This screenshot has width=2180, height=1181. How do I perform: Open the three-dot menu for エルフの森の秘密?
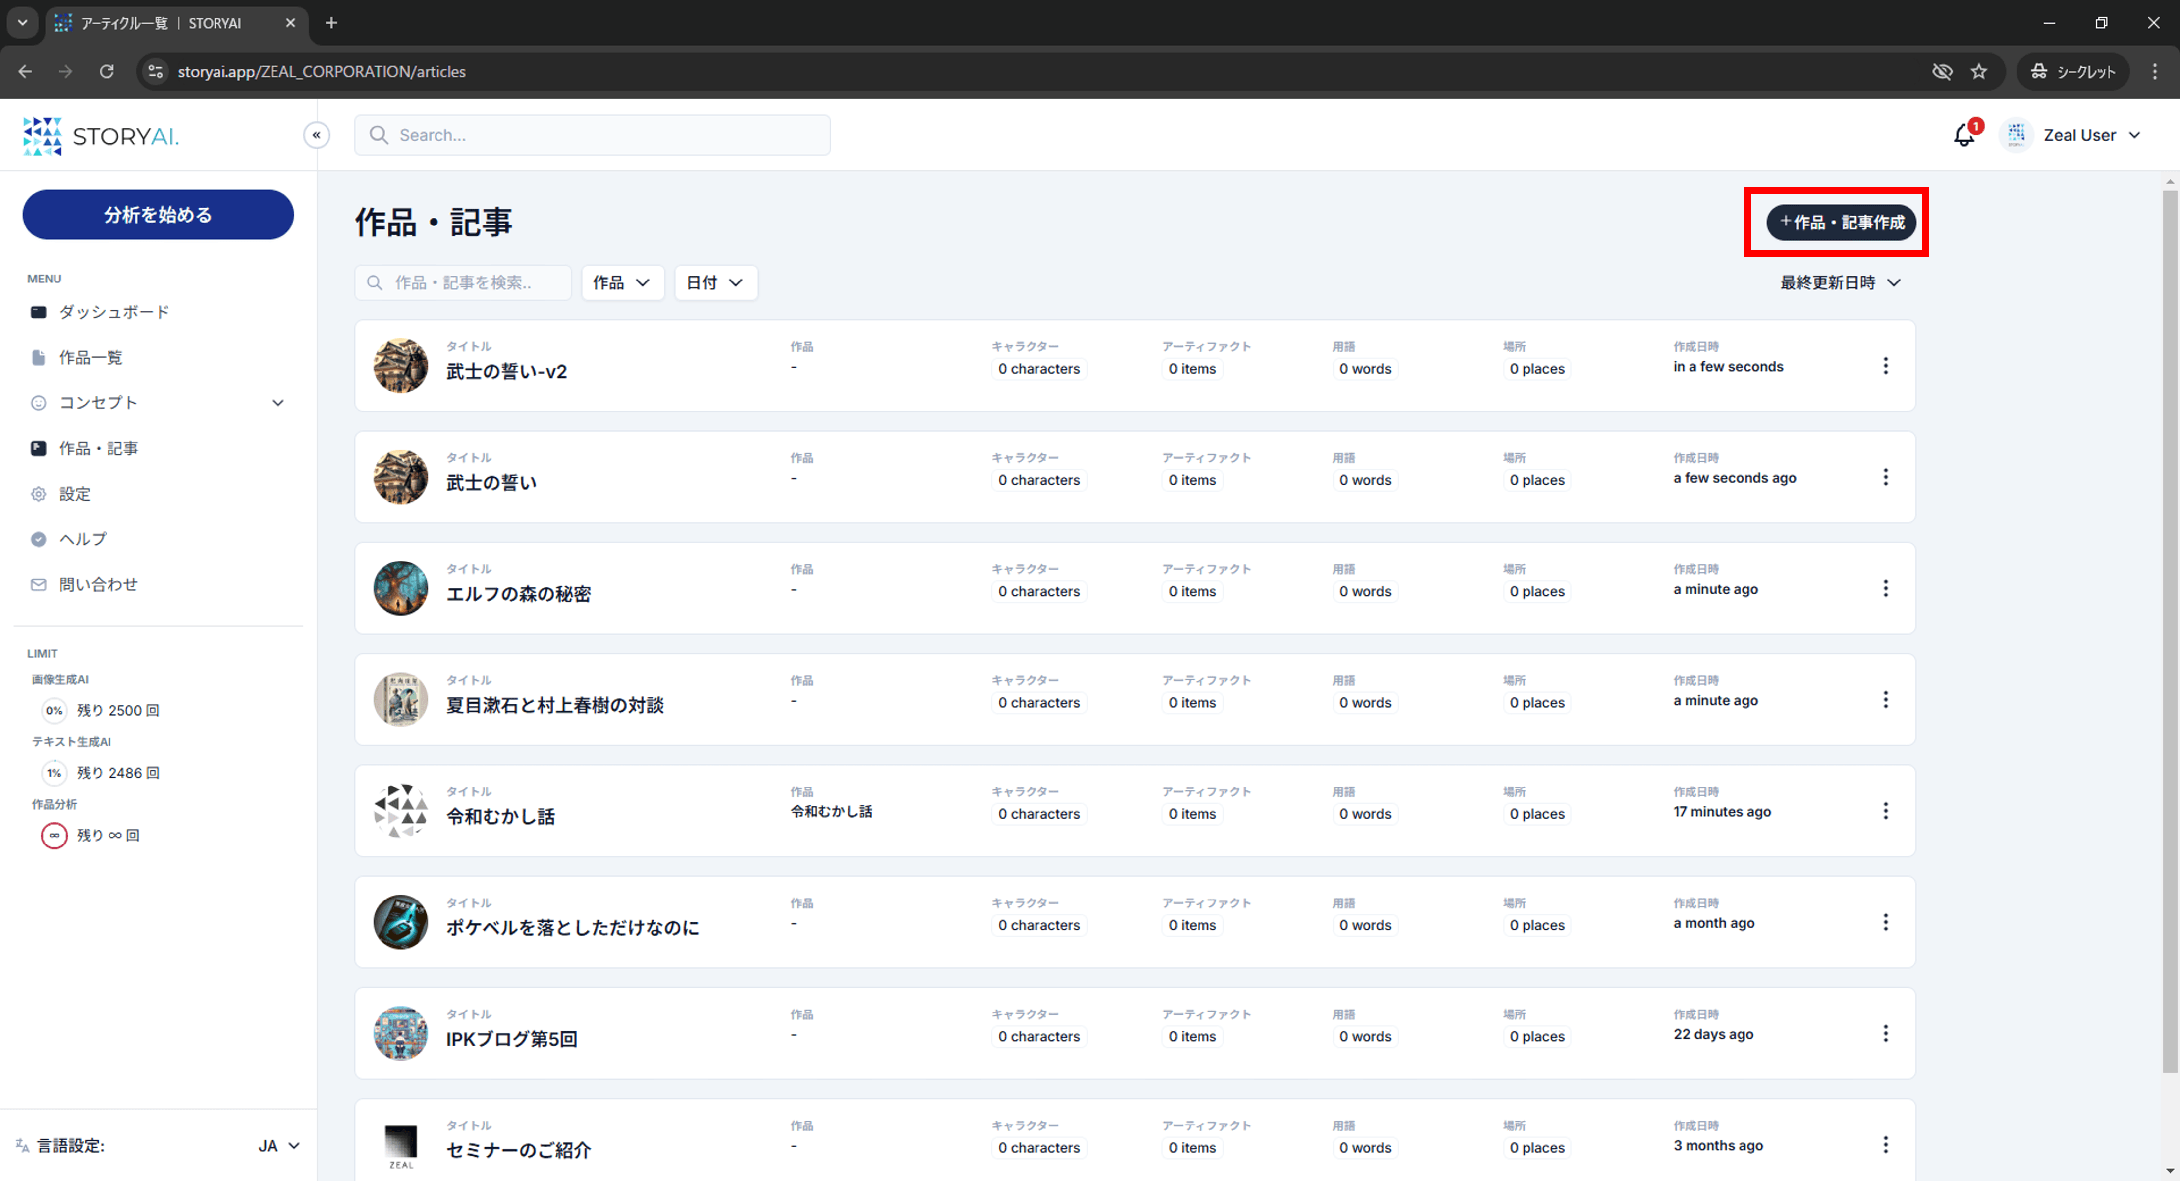1886,588
